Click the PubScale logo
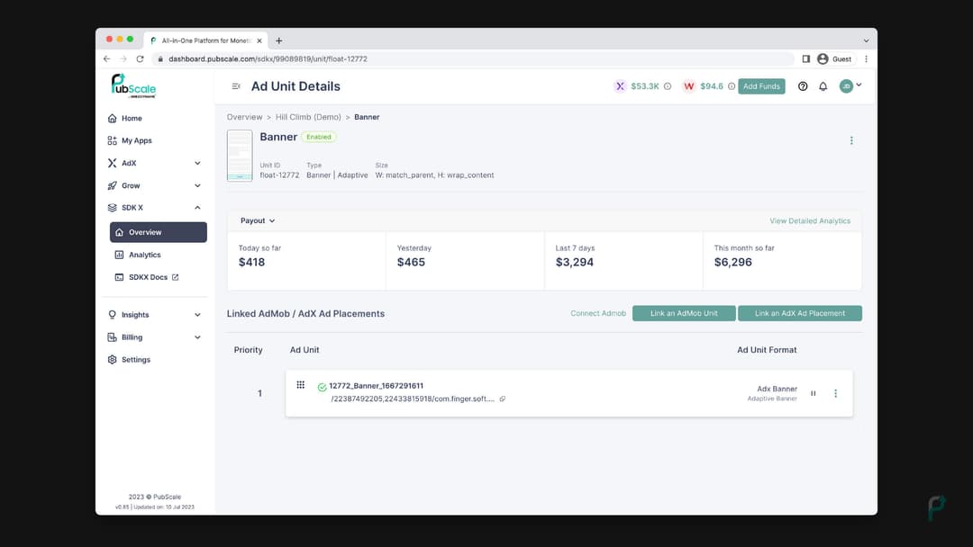The width and height of the screenshot is (973, 547). click(133, 85)
